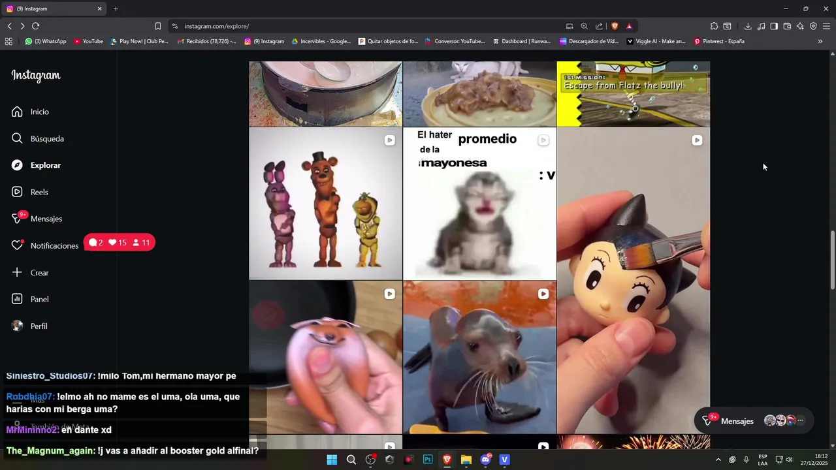Select the (9) Instagram browser tab
The height and width of the screenshot is (470, 836).
pos(52,8)
